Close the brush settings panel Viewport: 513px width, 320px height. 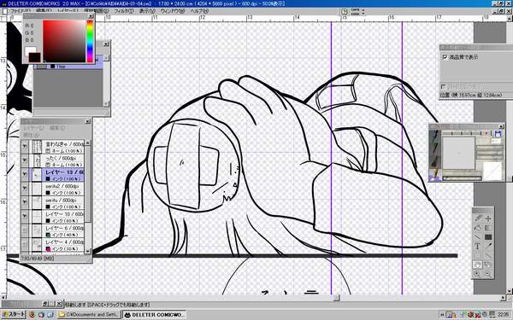[502, 126]
